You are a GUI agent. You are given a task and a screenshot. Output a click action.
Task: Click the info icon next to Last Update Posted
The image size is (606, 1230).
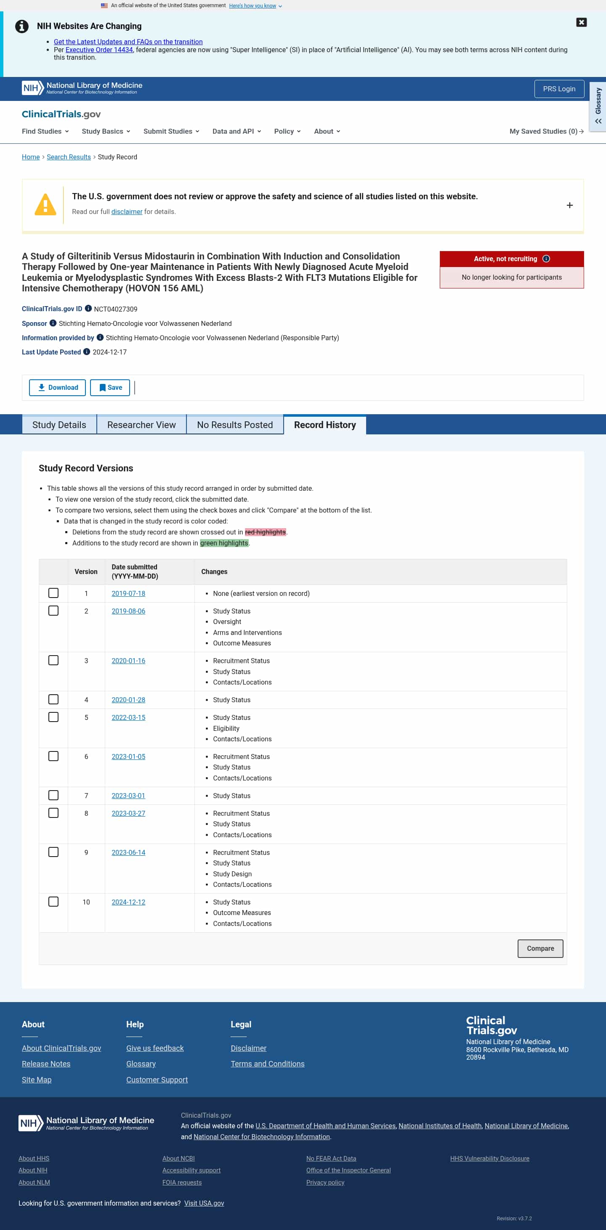(87, 352)
